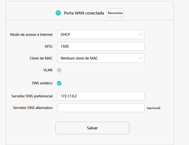Save settings with the Salvar button

(x=92, y=128)
